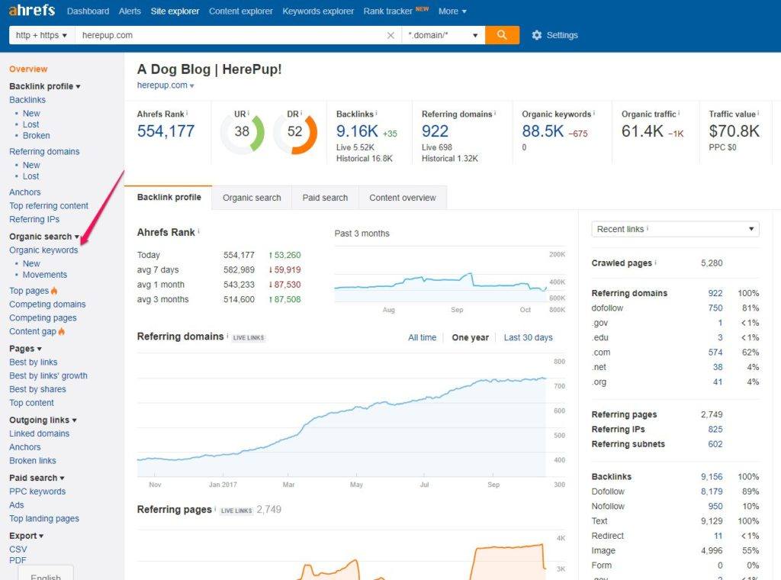Click the 825 Referring IPs value
Image resolution: width=781 pixels, height=580 pixels.
pos(715,429)
